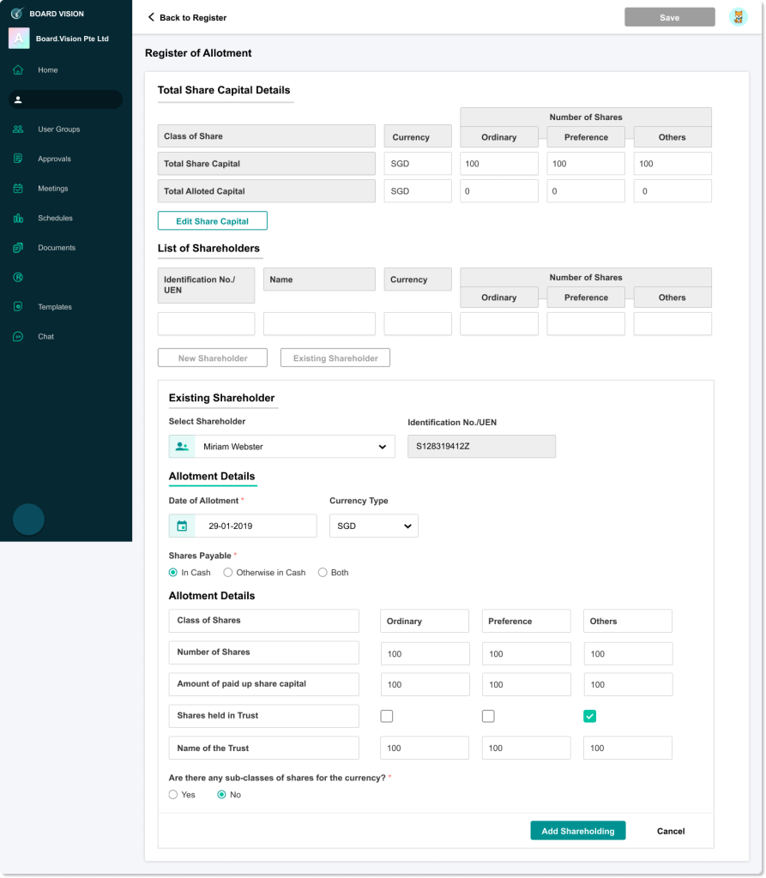Uncheck the Others Shares held in Trust box

pyautogui.click(x=590, y=716)
